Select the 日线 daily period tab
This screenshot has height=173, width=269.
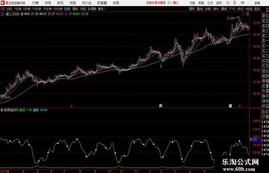tap(67, 9)
